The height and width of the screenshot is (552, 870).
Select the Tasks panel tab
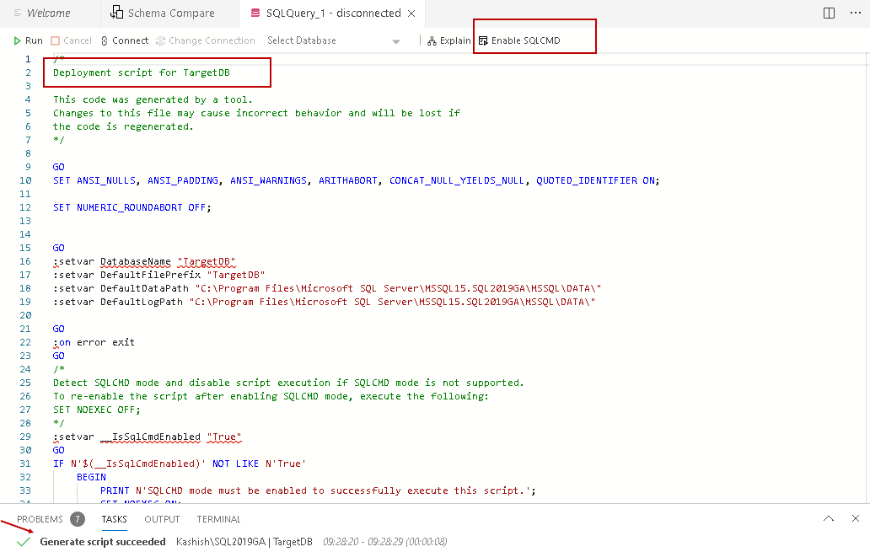click(115, 519)
